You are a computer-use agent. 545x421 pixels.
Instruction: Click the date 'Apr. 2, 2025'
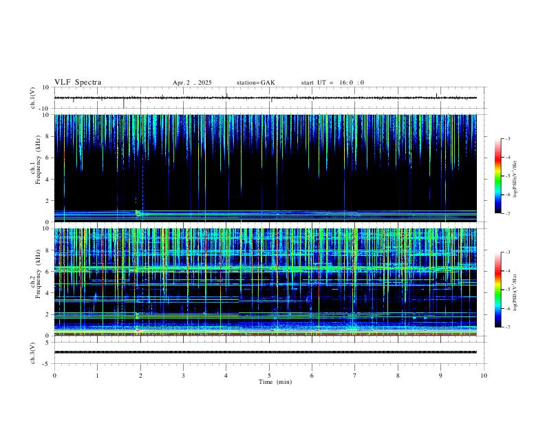click(x=192, y=83)
